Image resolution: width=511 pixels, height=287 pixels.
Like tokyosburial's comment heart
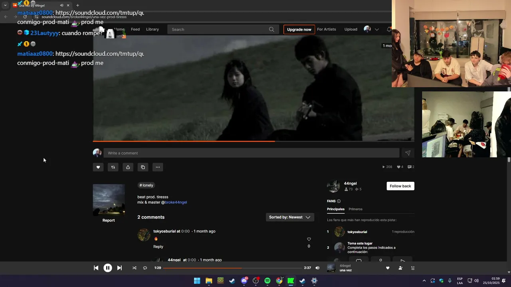tap(309, 239)
